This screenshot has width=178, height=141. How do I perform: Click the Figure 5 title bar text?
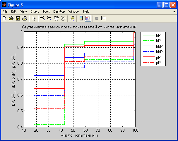(x=15, y=5)
